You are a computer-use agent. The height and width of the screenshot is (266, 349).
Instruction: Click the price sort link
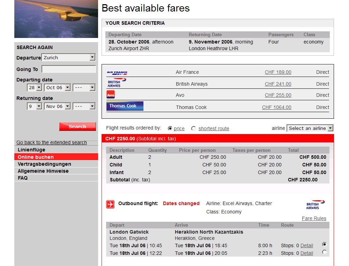pyautogui.click(x=179, y=128)
